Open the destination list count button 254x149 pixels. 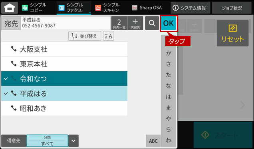119,23
